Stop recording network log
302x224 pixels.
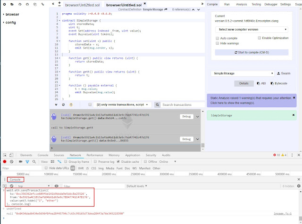(5, 161)
